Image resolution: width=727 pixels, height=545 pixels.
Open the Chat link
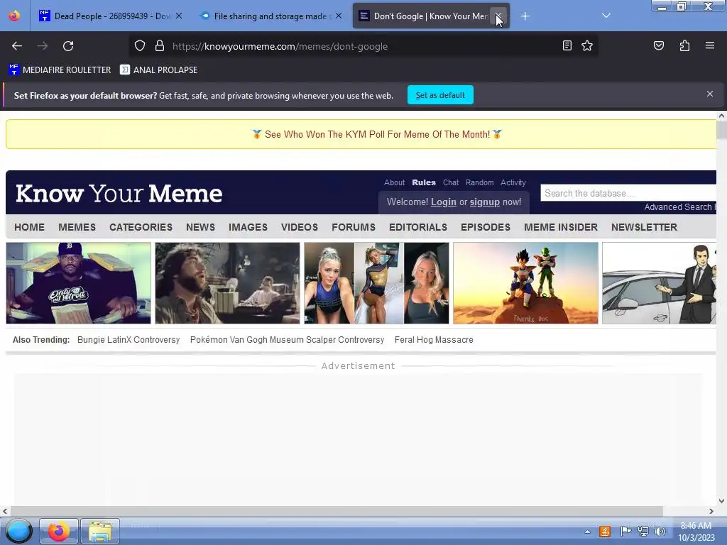tap(451, 182)
